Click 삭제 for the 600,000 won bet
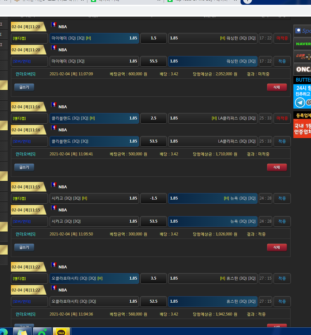This screenshot has height=335, width=311. pos(277,87)
